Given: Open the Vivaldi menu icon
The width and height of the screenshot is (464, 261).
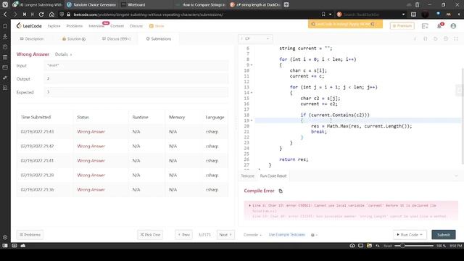Looking at the screenshot, I should tap(5, 4).
